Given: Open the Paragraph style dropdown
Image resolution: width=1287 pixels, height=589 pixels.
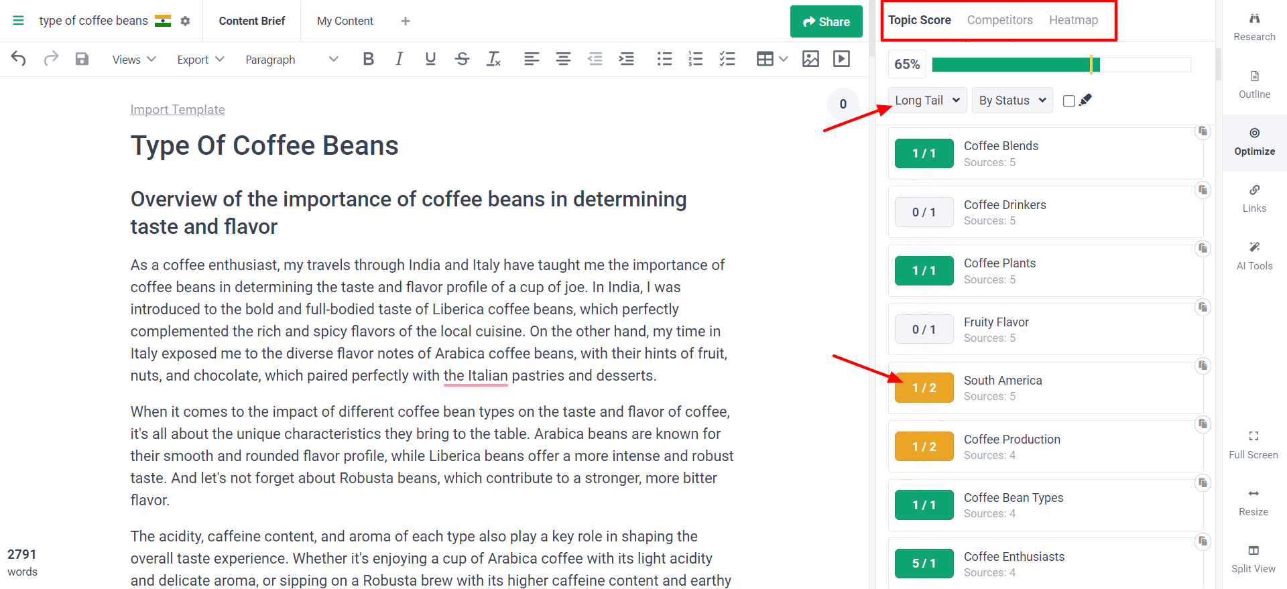Looking at the screenshot, I should click(x=291, y=60).
